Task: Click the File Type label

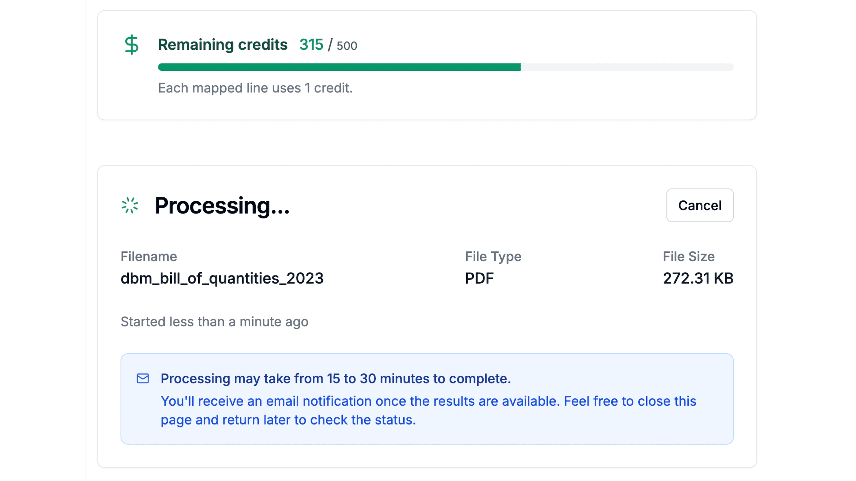Action: tap(493, 256)
